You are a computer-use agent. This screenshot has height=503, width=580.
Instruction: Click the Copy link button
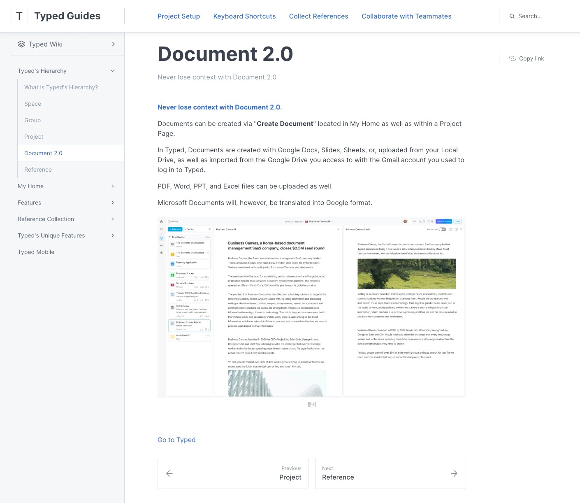click(527, 58)
